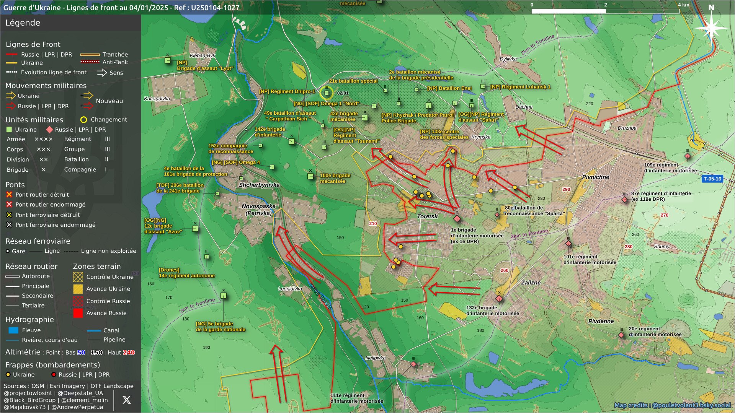The image size is (735, 413).
Task: Click the 100e brigade mécanisée green marker
Action: coord(310,176)
